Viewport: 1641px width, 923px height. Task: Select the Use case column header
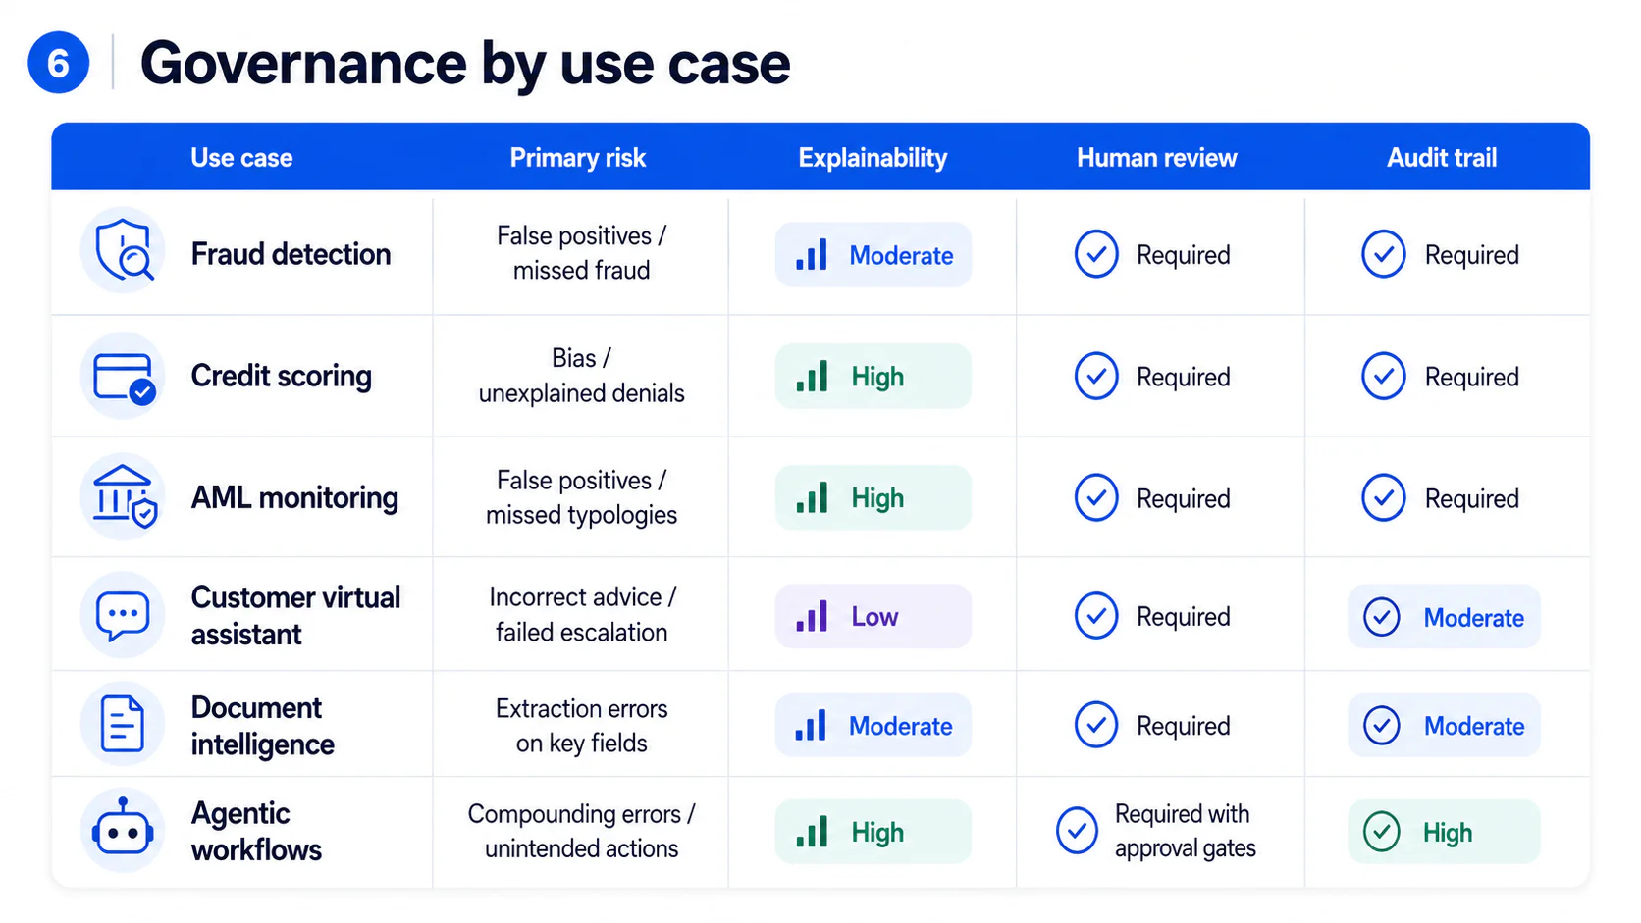241,158
